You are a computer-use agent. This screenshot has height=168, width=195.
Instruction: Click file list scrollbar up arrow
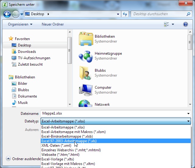pyautogui.click(x=190, y=32)
